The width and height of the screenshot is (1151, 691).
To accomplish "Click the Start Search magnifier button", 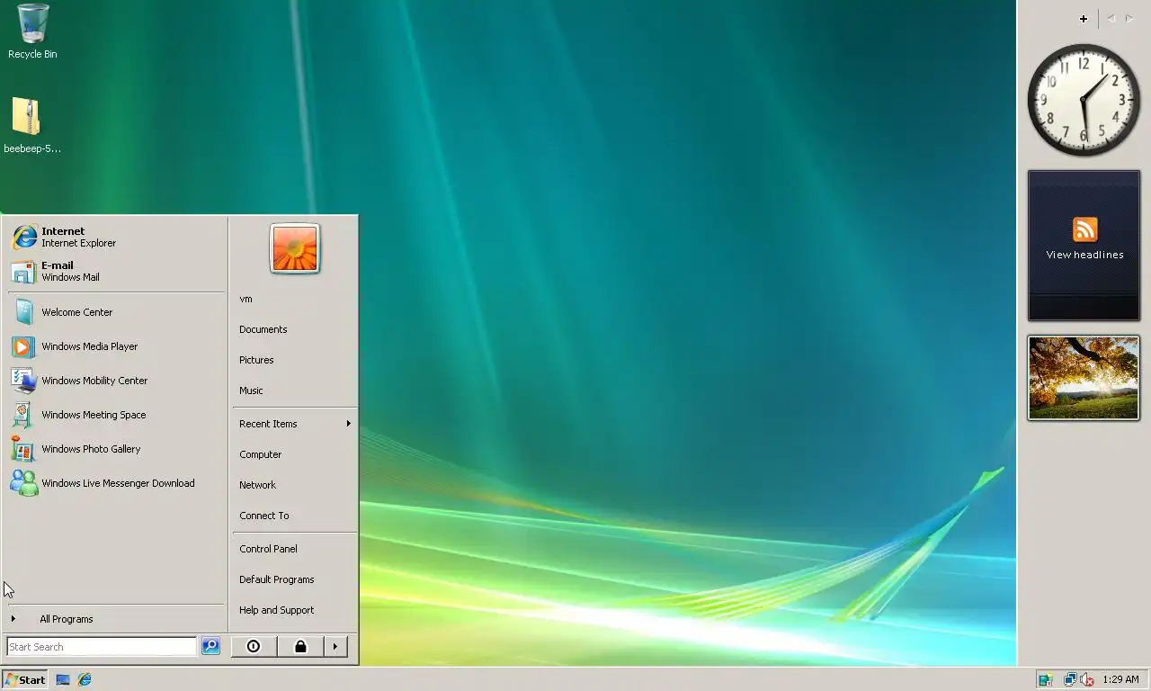I will (210, 646).
